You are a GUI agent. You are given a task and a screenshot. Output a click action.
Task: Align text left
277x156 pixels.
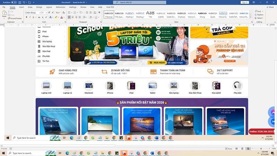point(69,17)
